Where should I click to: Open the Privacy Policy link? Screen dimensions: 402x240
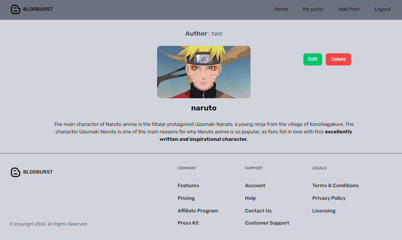[x=329, y=198]
